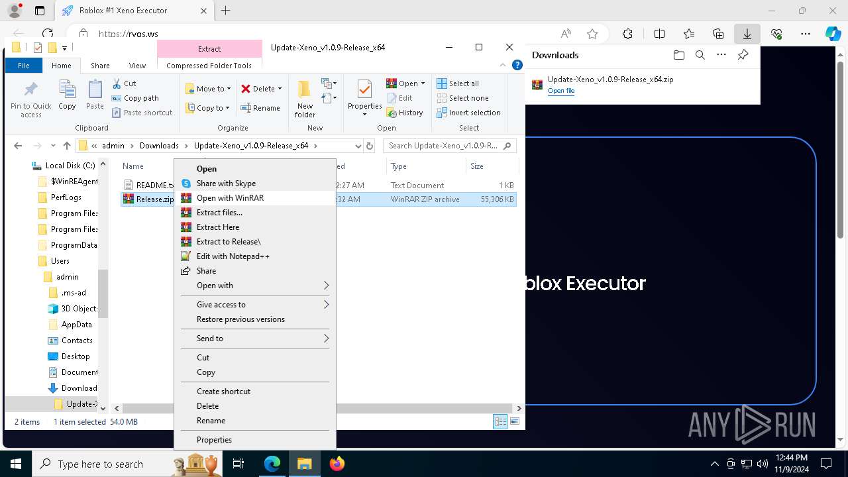Choose Properties in context menu
This screenshot has height=477, width=848.
(255, 440)
